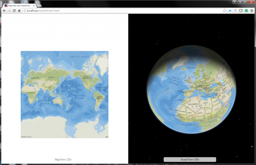The image size is (256, 165).
Task: Click the SceneView (3D) button
Action: click(190, 160)
